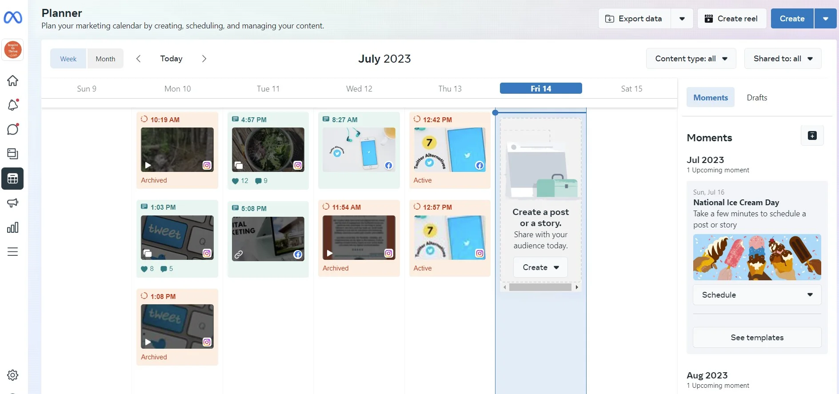Open the Notifications bell icon
Screen dimensions: 839x394
[12, 105]
